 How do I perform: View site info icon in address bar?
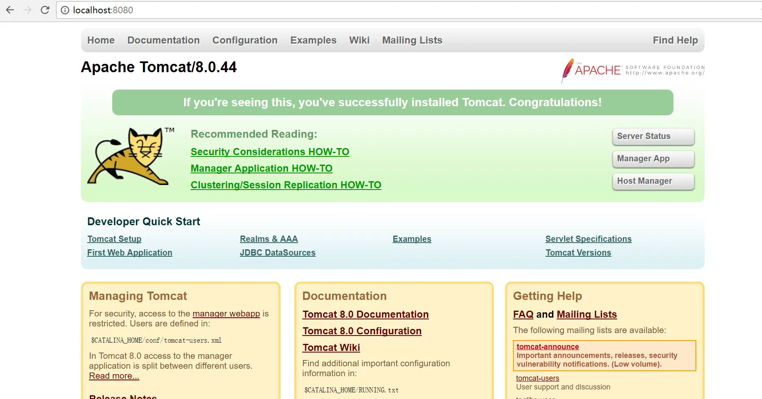pyautogui.click(x=65, y=10)
